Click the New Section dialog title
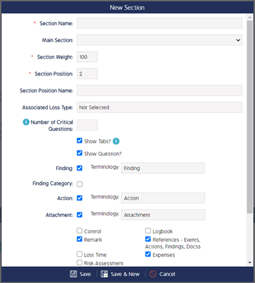Screen dimensions: 255x283 pos(127,8)
